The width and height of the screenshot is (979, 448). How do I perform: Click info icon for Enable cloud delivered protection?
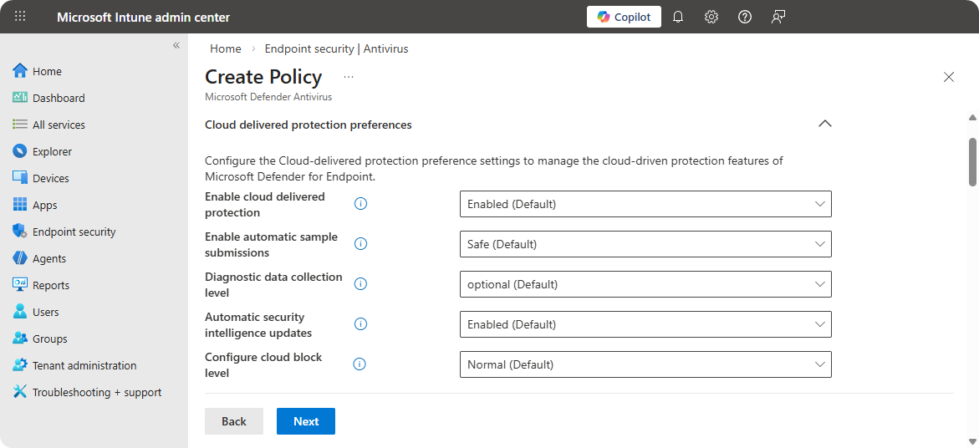pos(361,204)
